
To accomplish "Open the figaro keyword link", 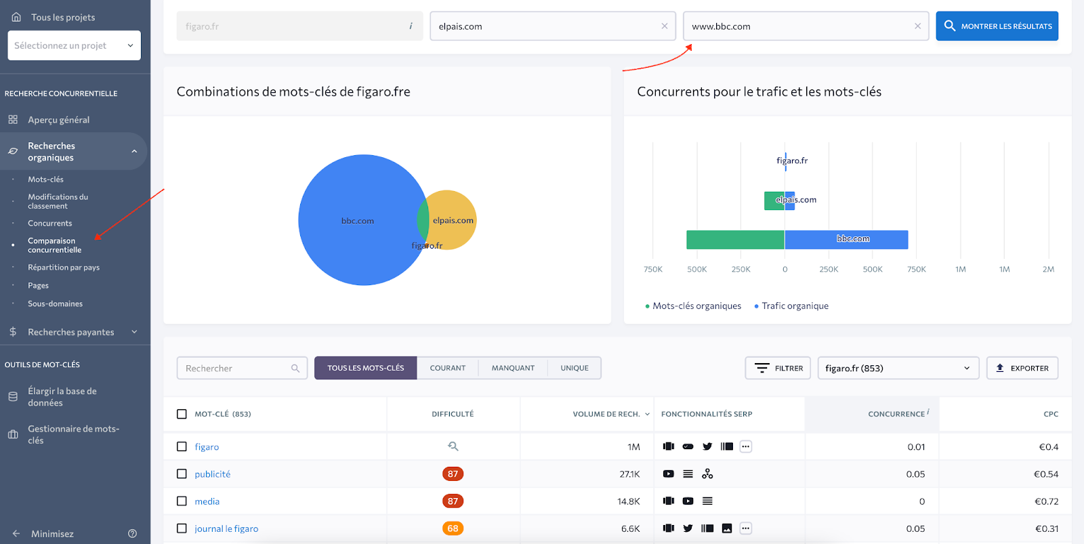I will pos(207,446).
